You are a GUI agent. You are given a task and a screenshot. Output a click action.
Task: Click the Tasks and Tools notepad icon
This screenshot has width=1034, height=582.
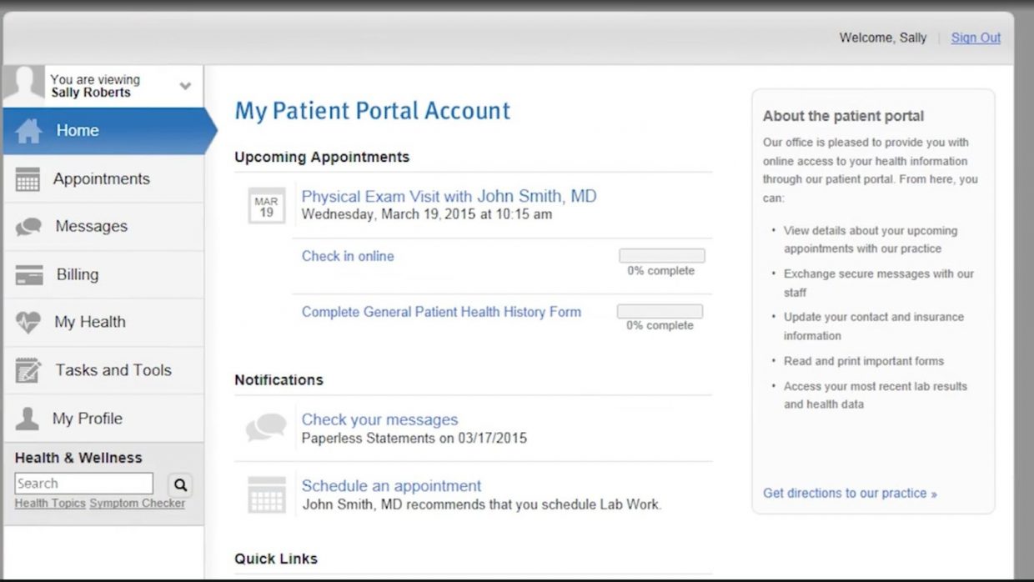click(x=28, y=369)
